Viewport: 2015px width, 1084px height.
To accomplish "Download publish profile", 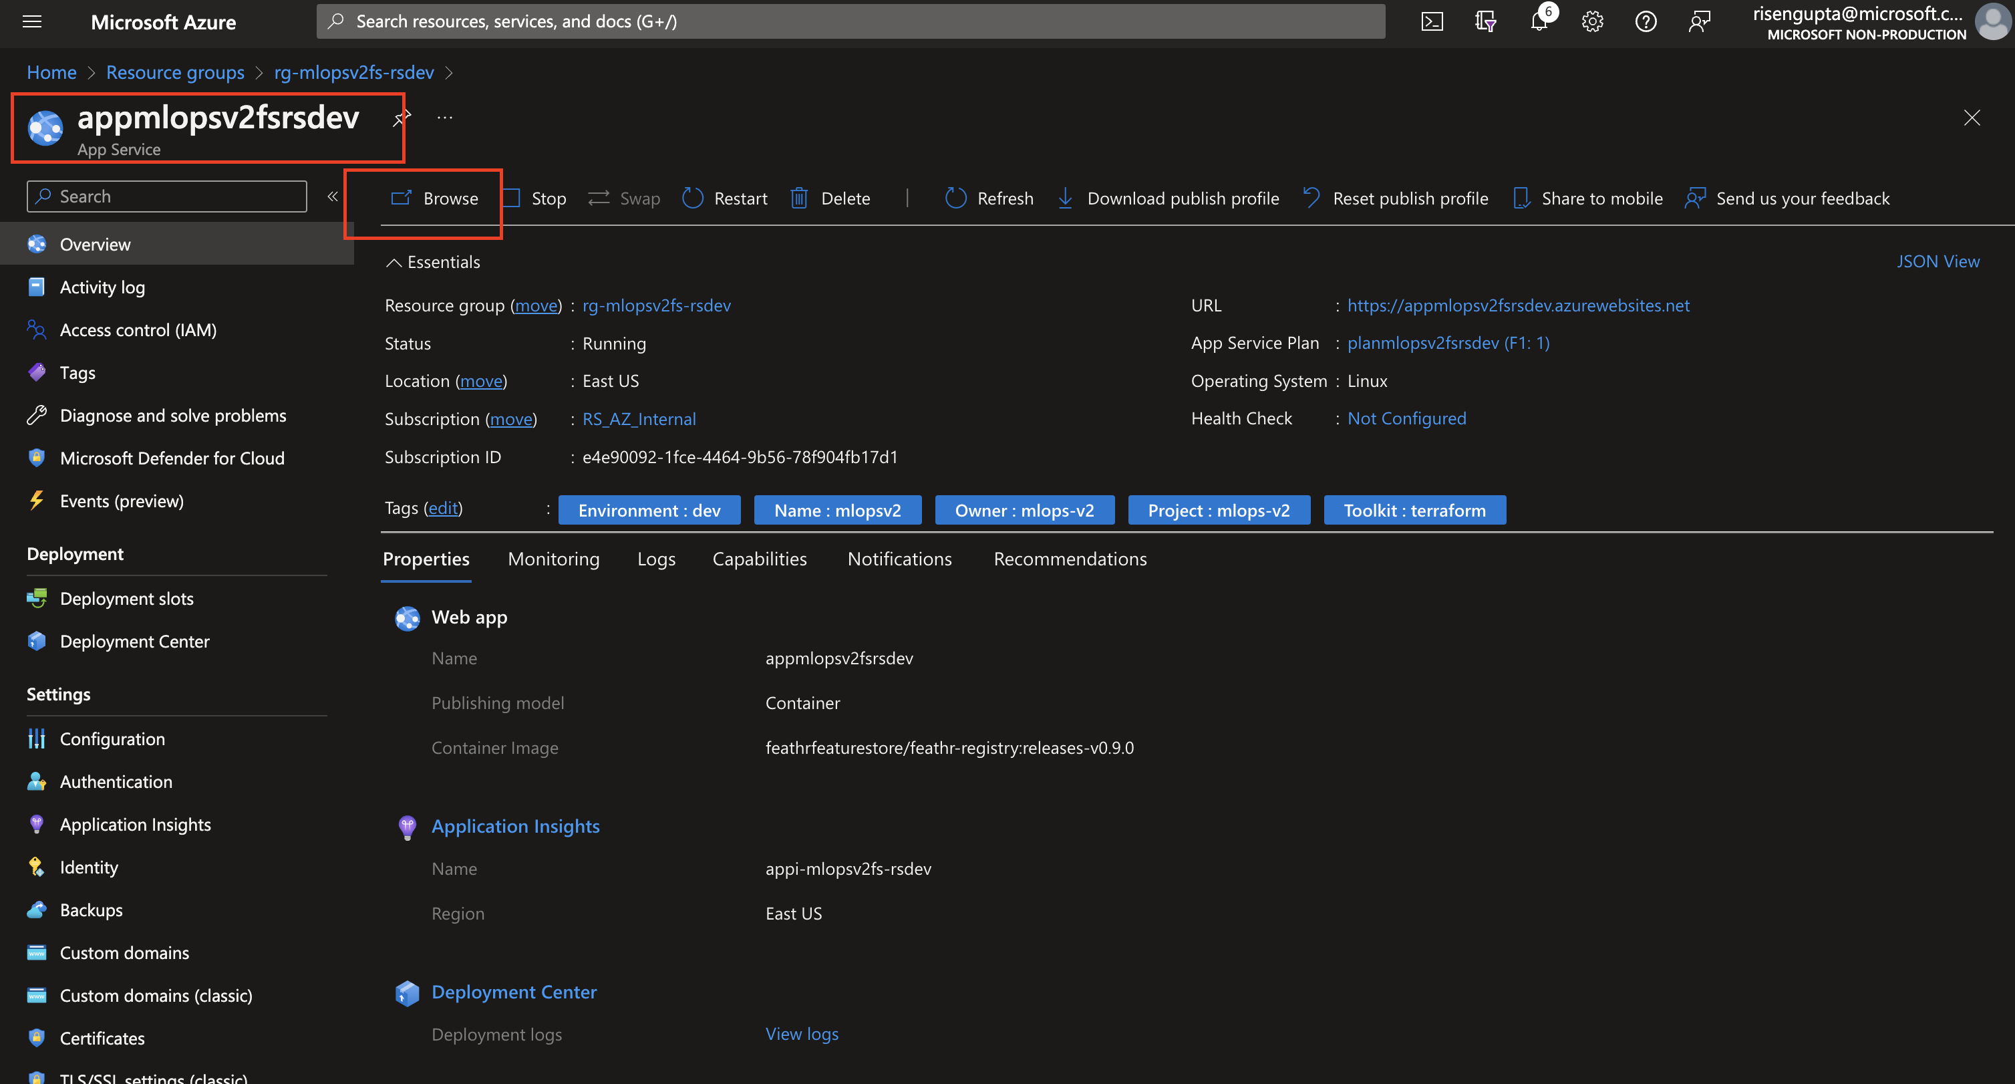I will coord(1169,198).
